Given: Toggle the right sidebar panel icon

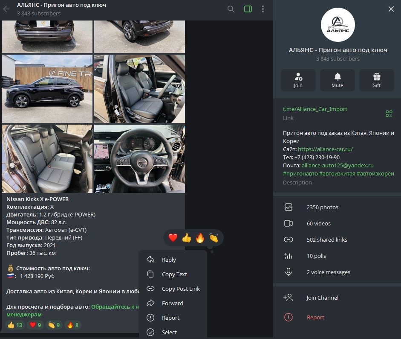Looking at the screenshot, I should [x=248, y=9].
